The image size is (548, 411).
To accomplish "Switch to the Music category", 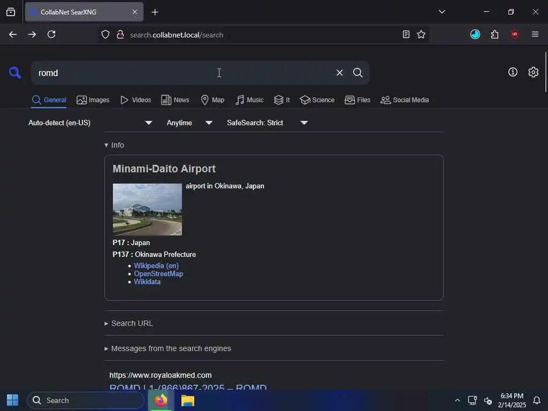I will point(249,100).
